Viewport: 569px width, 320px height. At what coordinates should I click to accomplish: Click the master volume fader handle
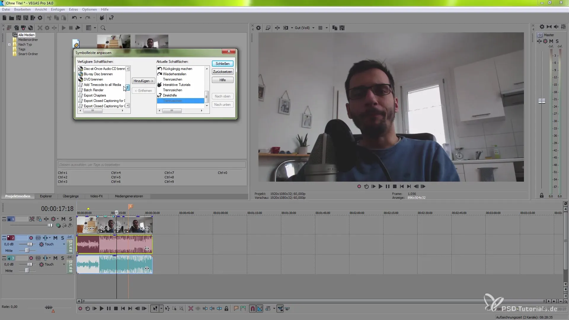(542, 101)
